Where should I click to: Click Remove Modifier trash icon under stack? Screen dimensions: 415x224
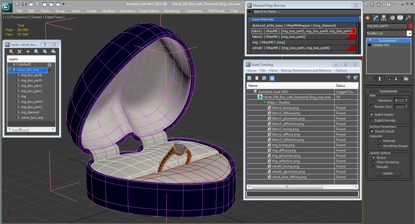396,79
